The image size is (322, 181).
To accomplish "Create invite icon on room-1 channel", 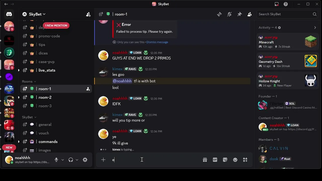I will tap(88, 89).
